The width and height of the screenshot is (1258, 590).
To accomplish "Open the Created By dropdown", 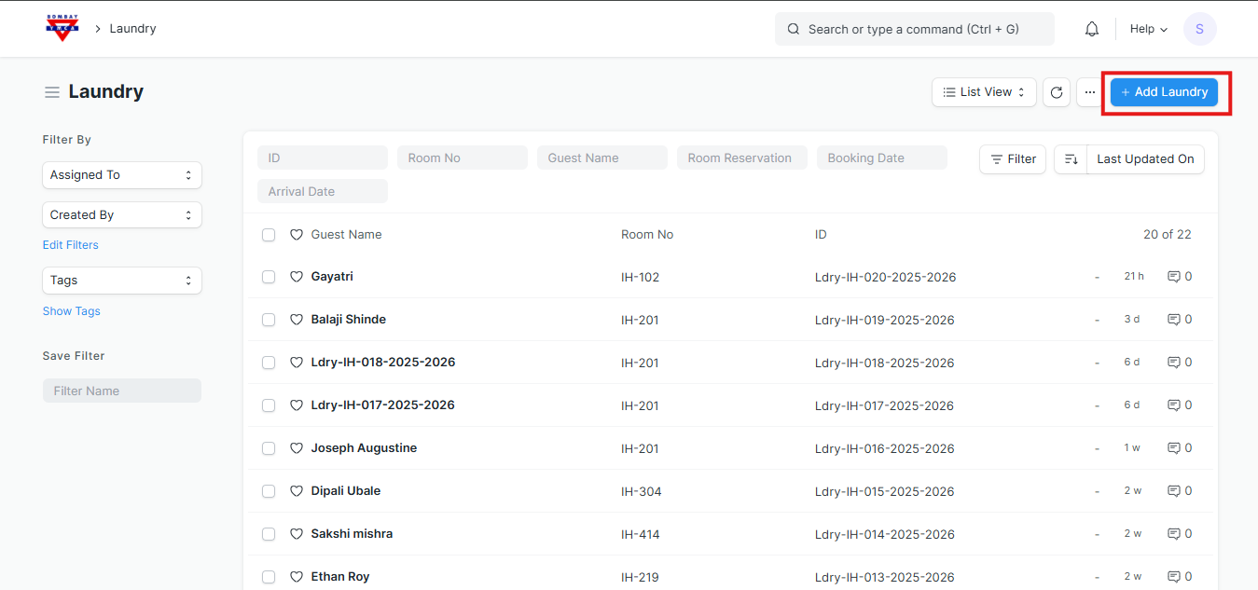I will pyautogui.click(x=122, y=215).
